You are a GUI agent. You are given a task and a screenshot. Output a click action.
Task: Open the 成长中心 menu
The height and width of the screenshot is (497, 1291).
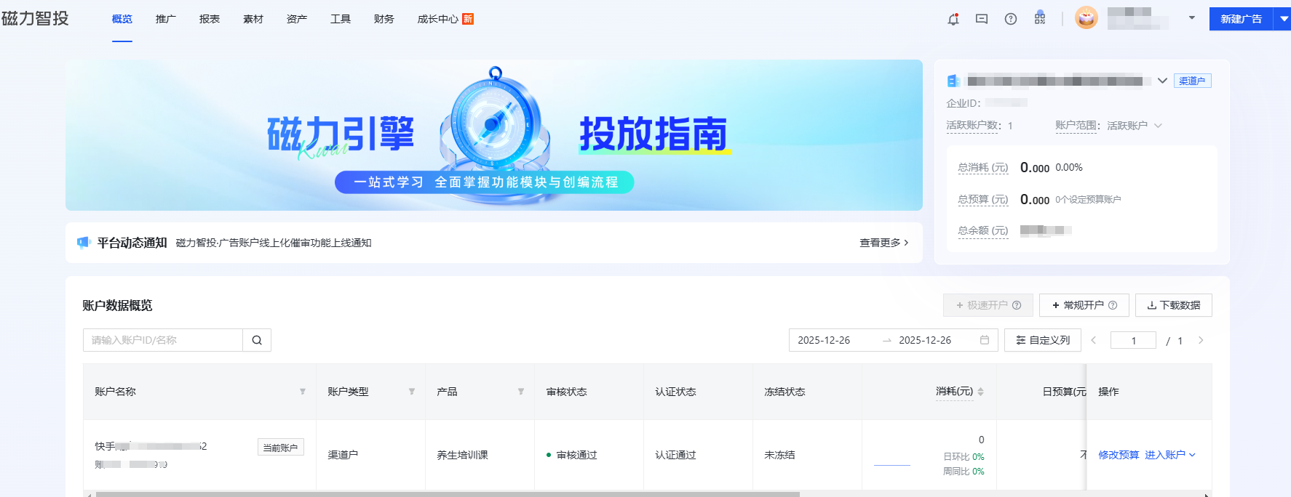click(x=438, y=19)
